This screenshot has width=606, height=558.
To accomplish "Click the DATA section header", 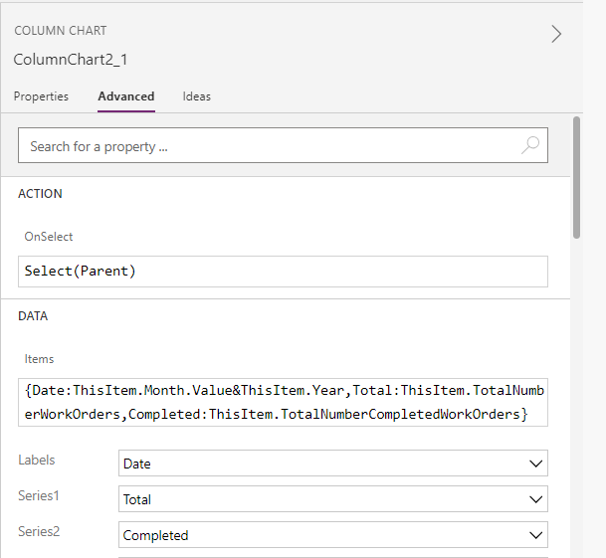I will [33, 316].
